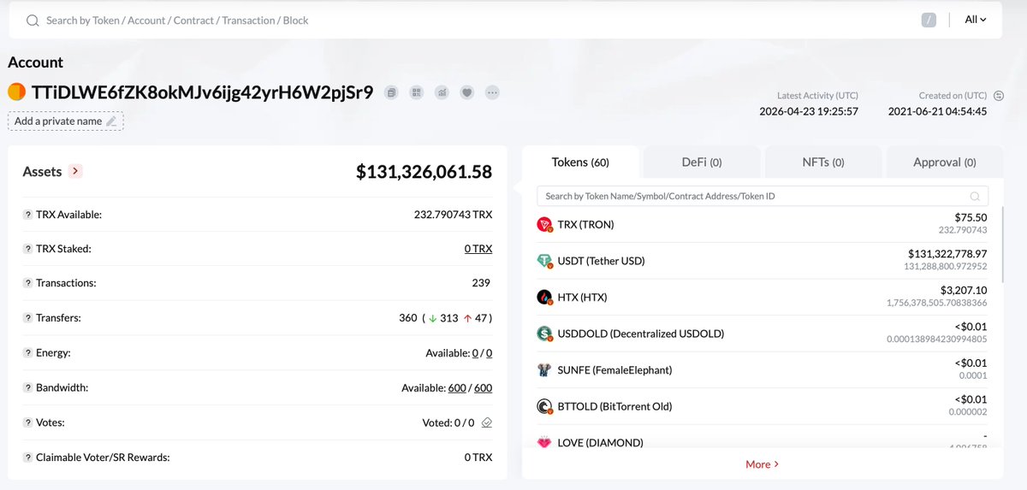Click the TRX (TRON) token logo
Screen dimensions: 1027x490
coord(545,225)
